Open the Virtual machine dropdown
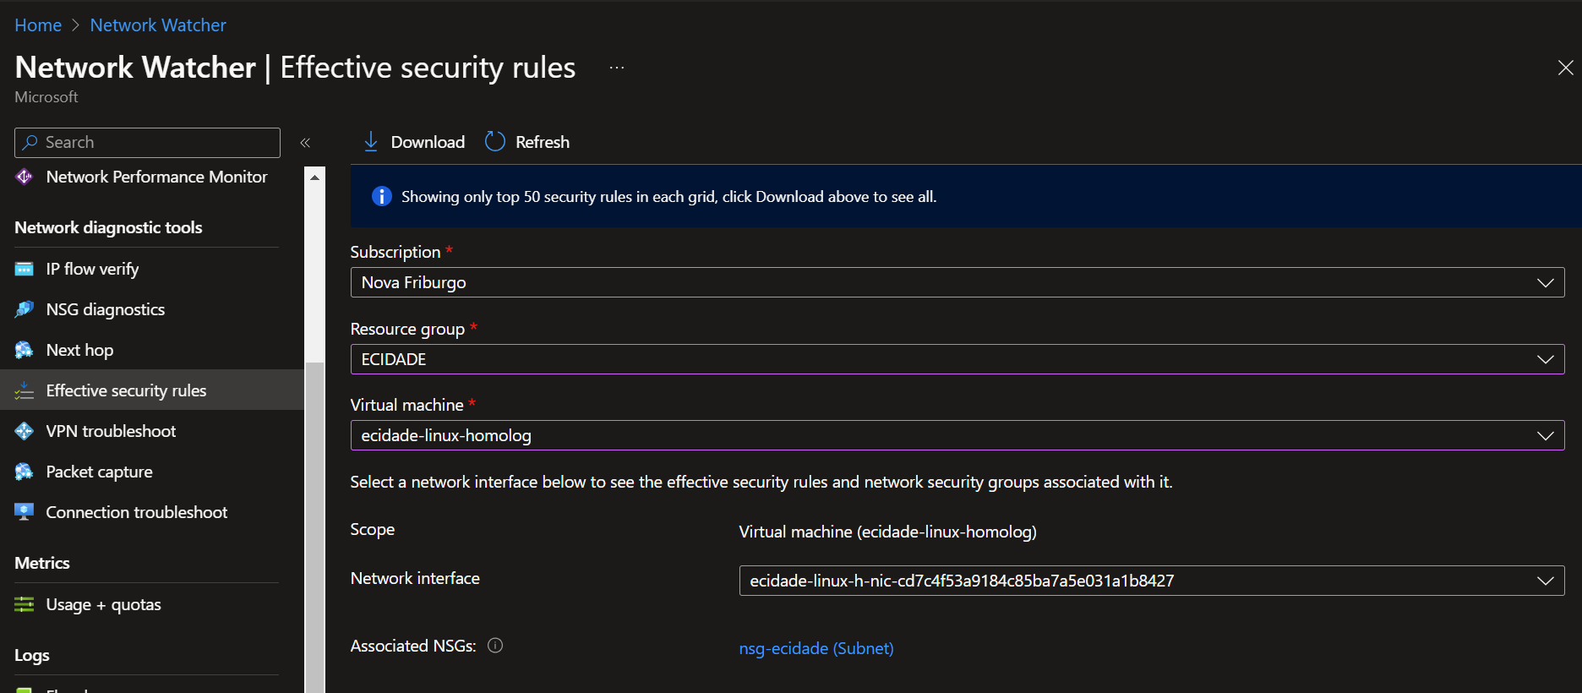The width and height of the screenshot is (1582, 693). click(957, 435)
